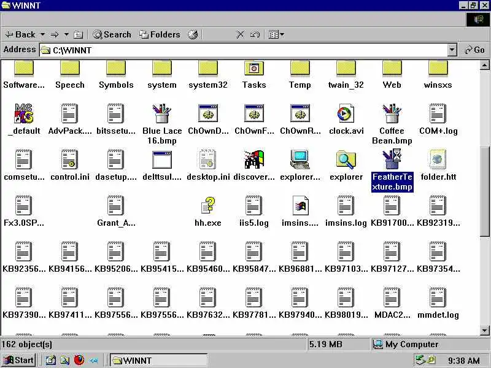Click the Go button

[474, 50]
